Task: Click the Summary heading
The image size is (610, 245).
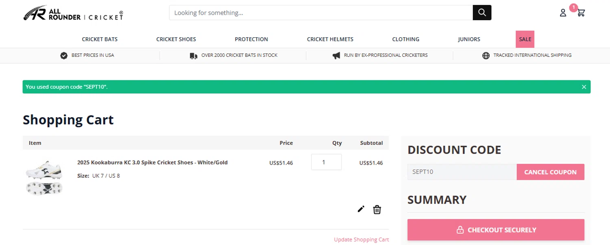Action: coord(437,200)
